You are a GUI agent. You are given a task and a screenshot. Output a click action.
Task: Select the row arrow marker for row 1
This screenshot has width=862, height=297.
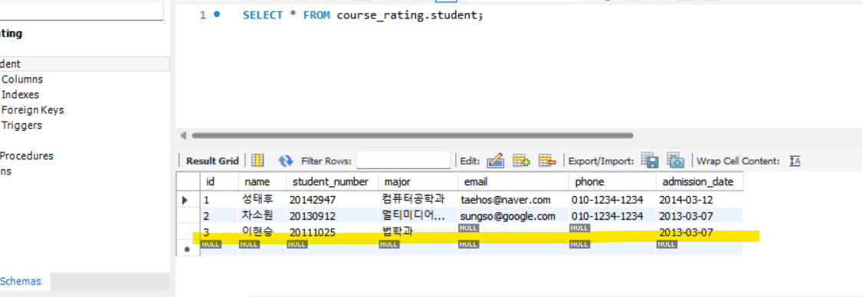point(185,200)
